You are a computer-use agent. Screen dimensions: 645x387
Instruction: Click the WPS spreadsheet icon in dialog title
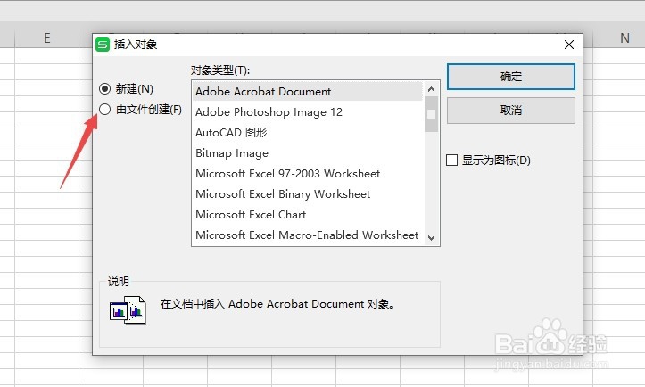[x=103, y=45]
